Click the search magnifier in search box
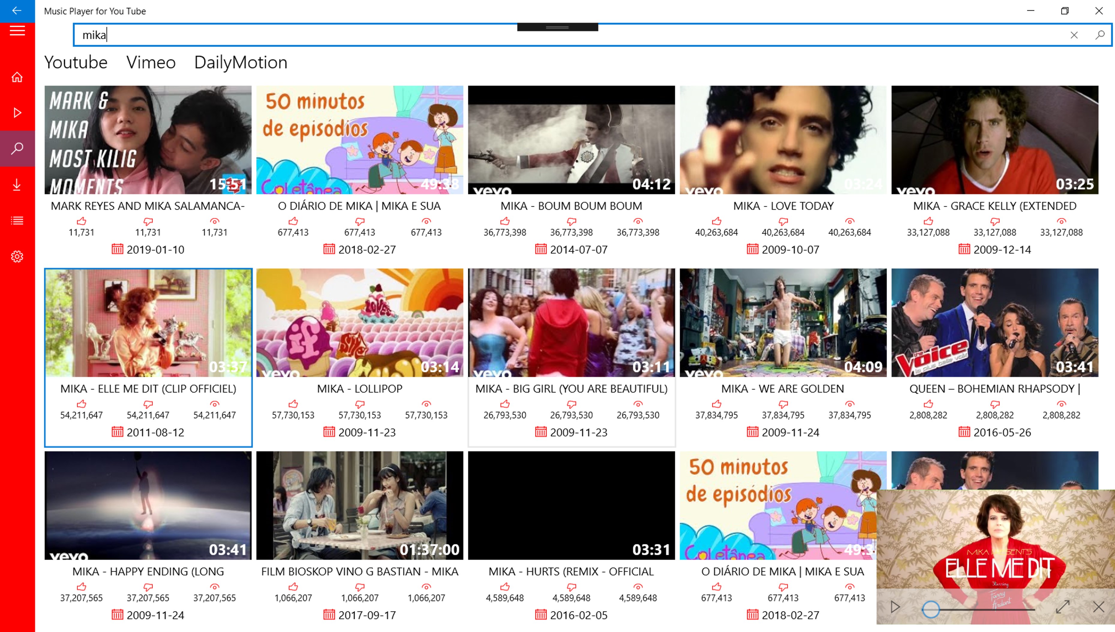Screen dimensions: 1115x632 [x=1099, y=35]
